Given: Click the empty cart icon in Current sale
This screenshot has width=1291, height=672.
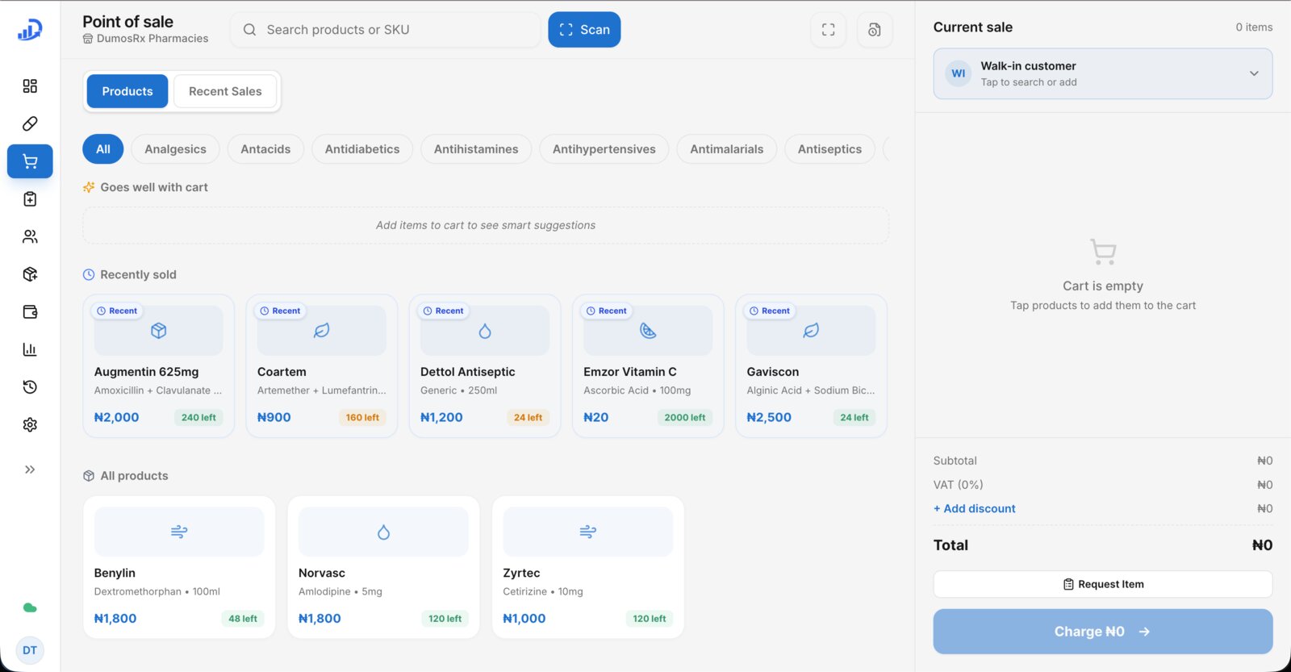Looking at the screenshot, I should 1103,252.
